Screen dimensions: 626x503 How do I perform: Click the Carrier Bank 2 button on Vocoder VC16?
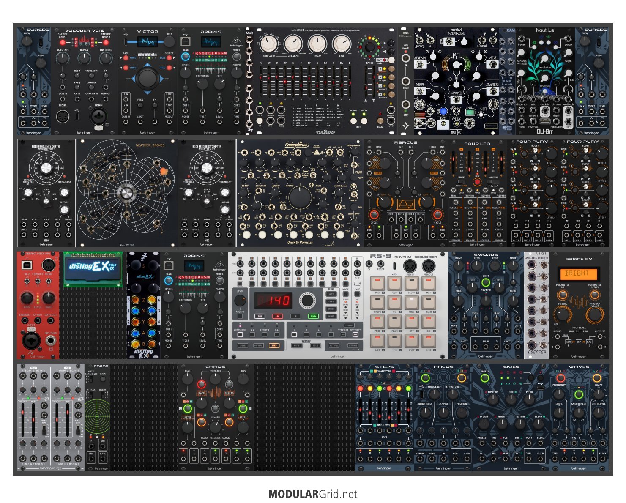coord(106,43)
